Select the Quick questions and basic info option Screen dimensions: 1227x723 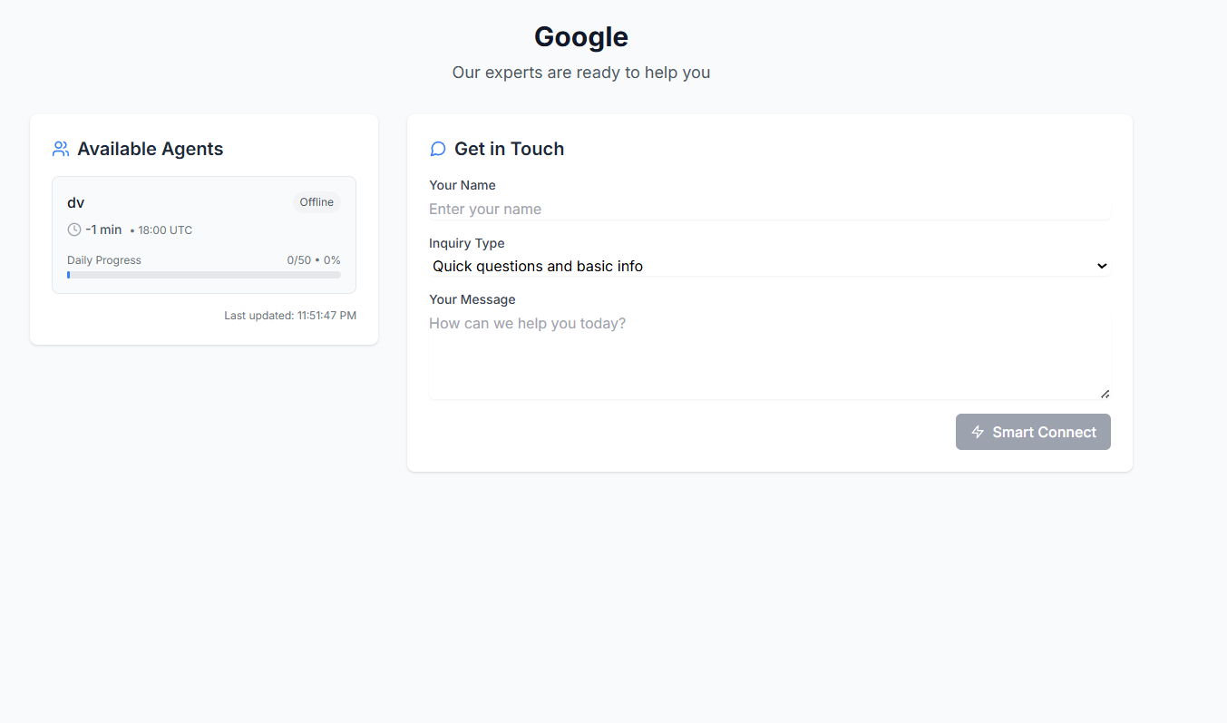[x=538, y=266]
